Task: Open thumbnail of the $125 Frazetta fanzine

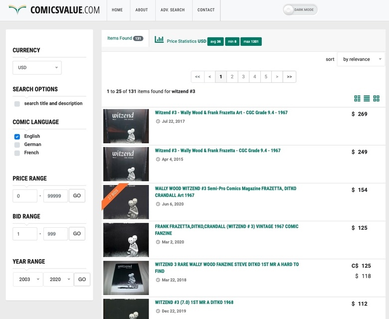Action: 126,240
